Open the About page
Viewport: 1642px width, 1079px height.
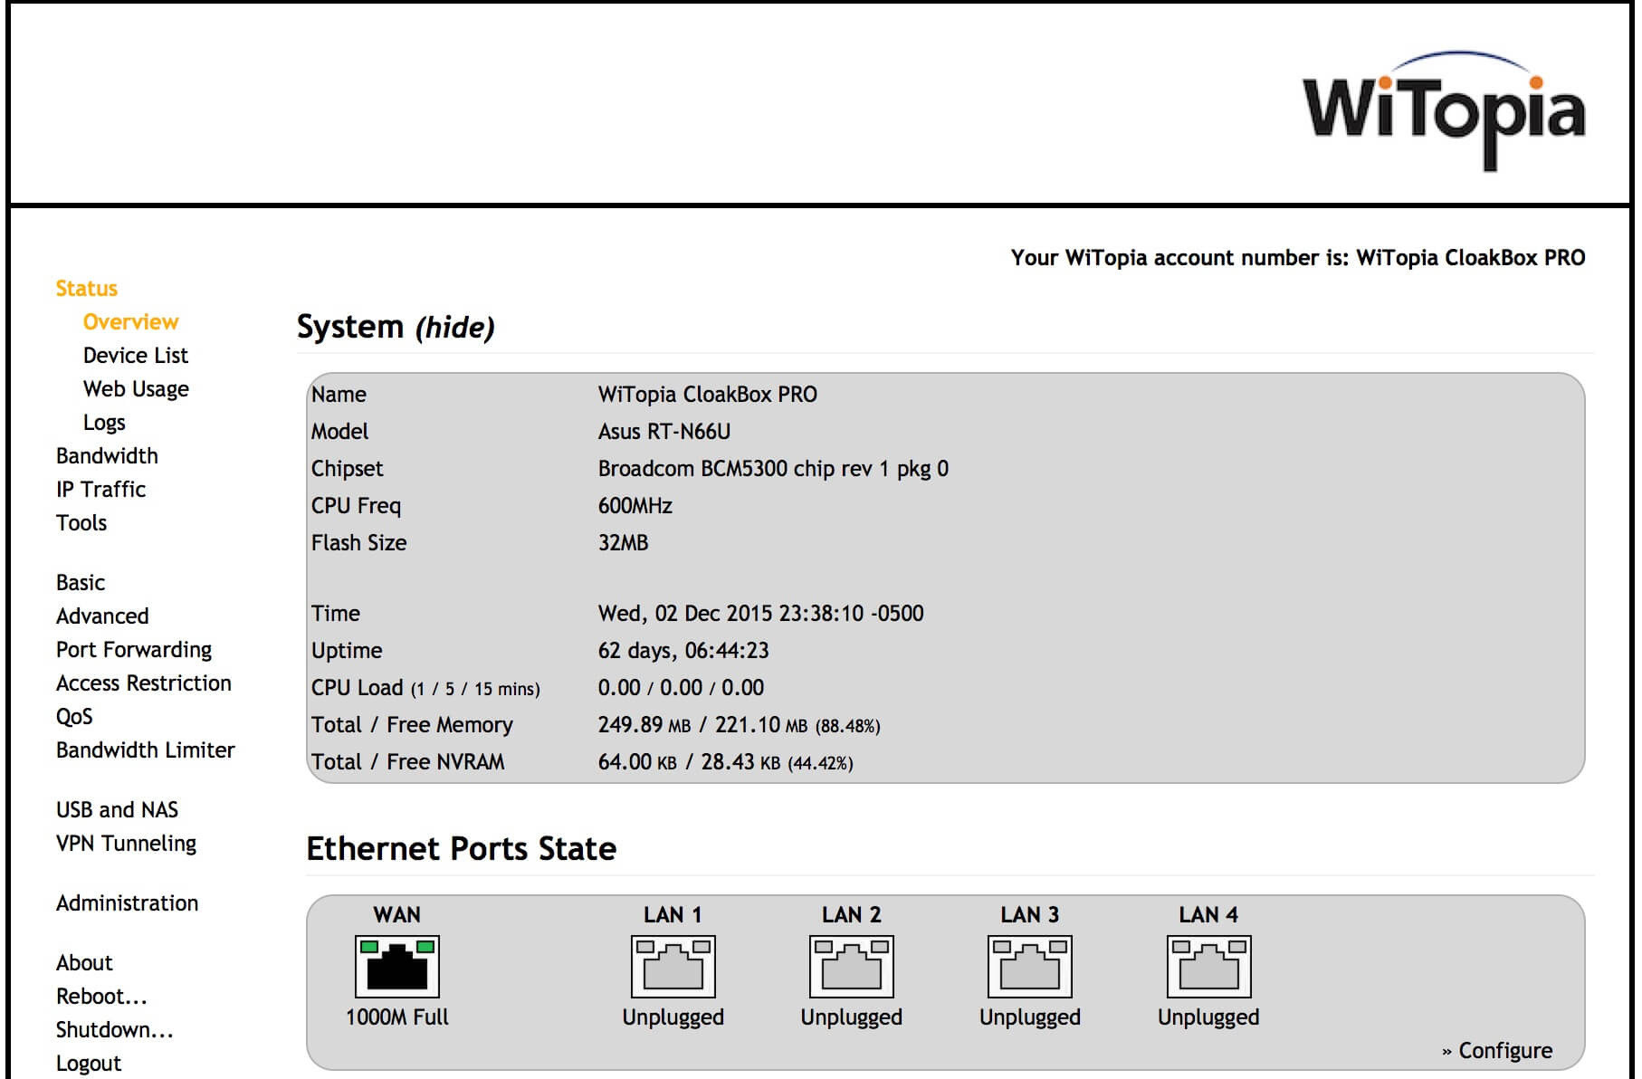coord(84,963)
